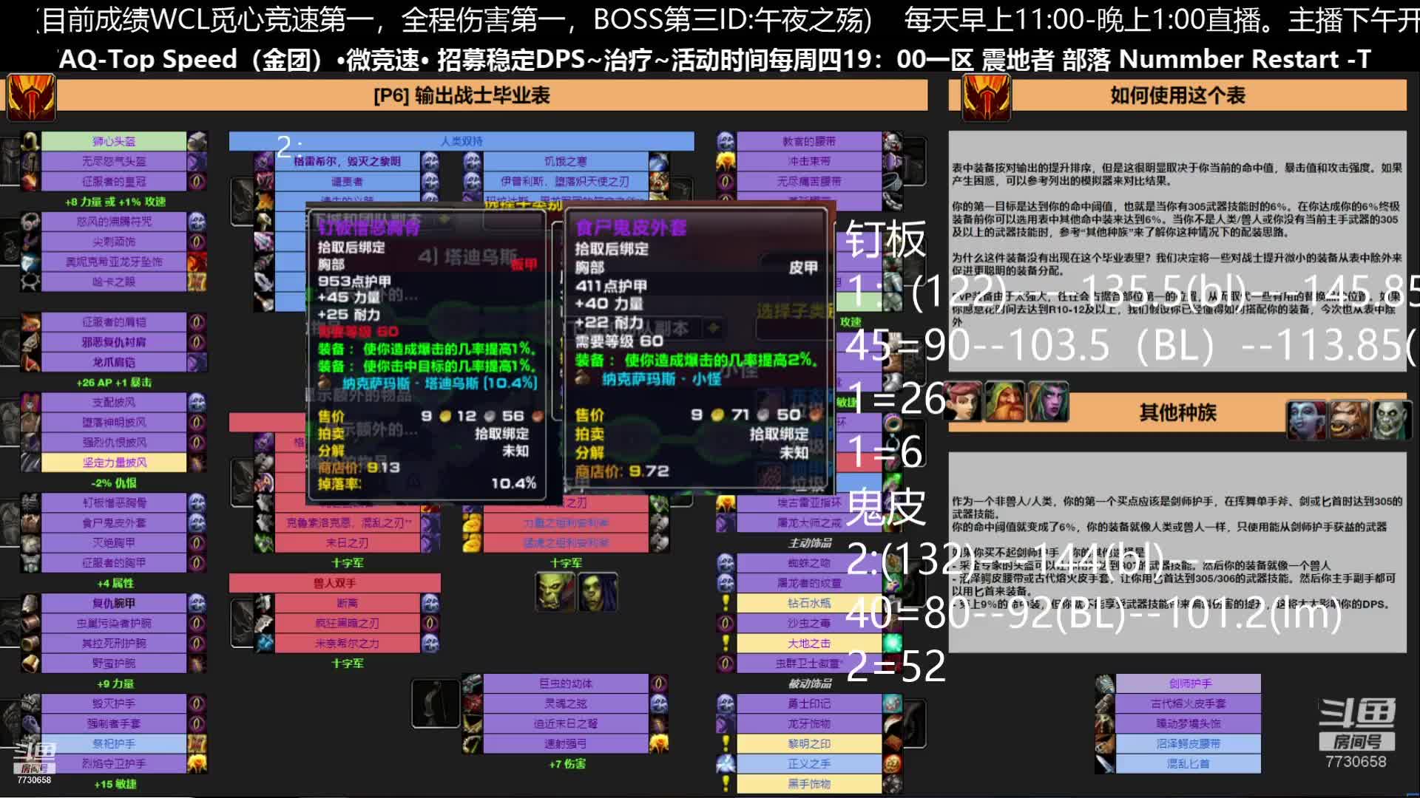Click the dragon source icon beside 奥妮克希亚龙牙坠饰
Screen dimensions: 1420x798
[x=197, y=262]
